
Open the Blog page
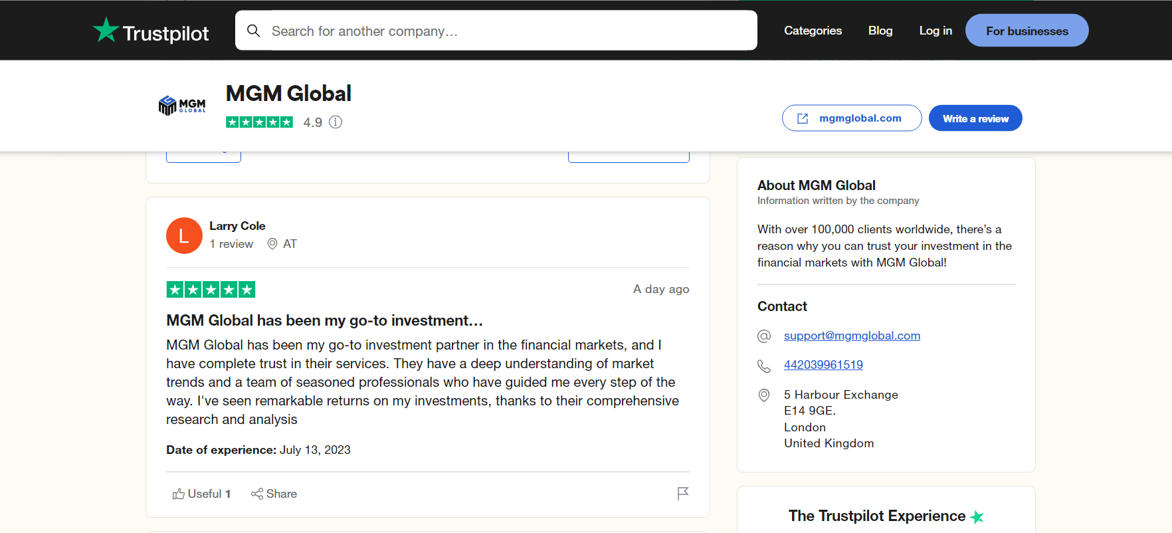880,31
